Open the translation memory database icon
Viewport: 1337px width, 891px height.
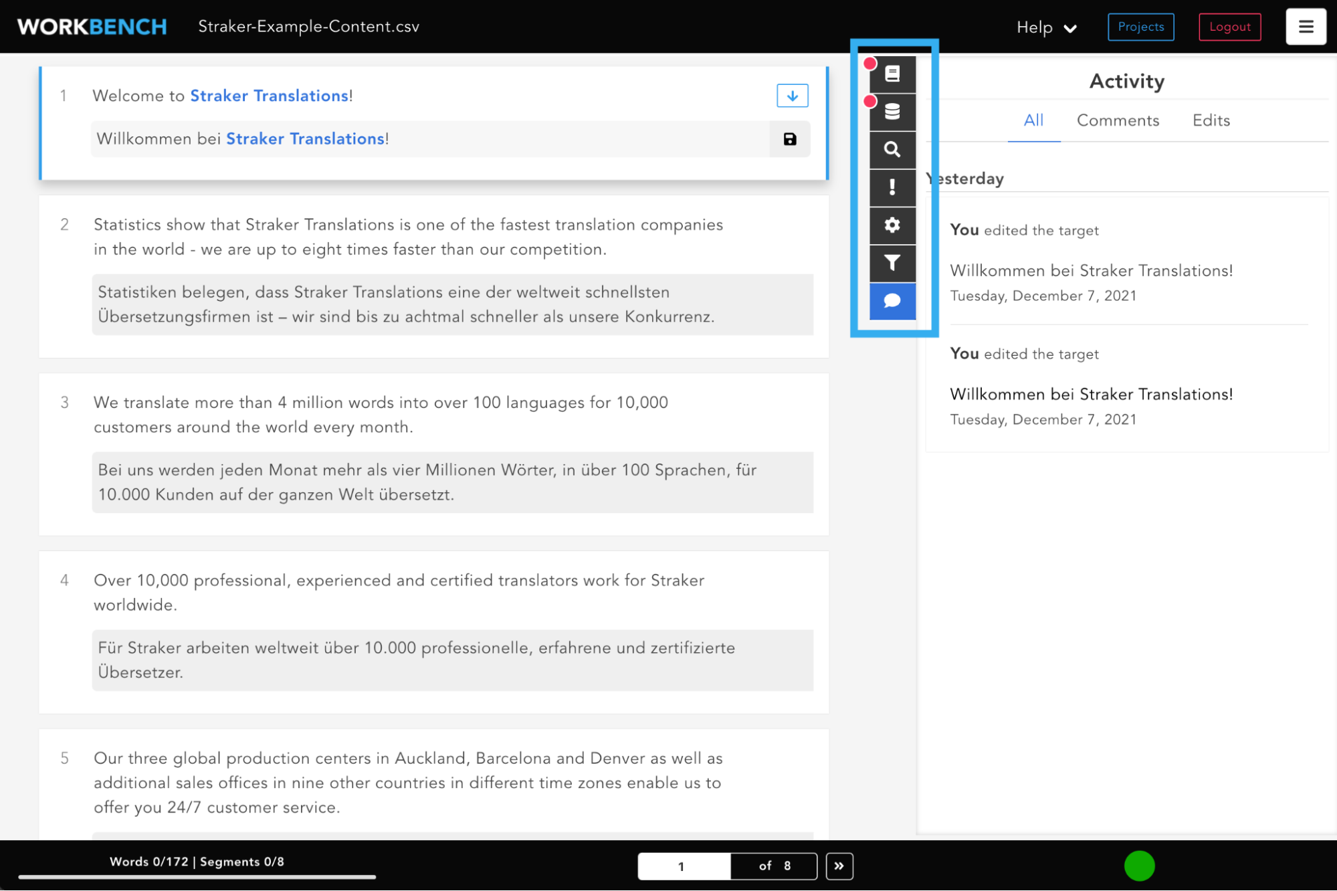pyautogui.click(x=892, y=112)
